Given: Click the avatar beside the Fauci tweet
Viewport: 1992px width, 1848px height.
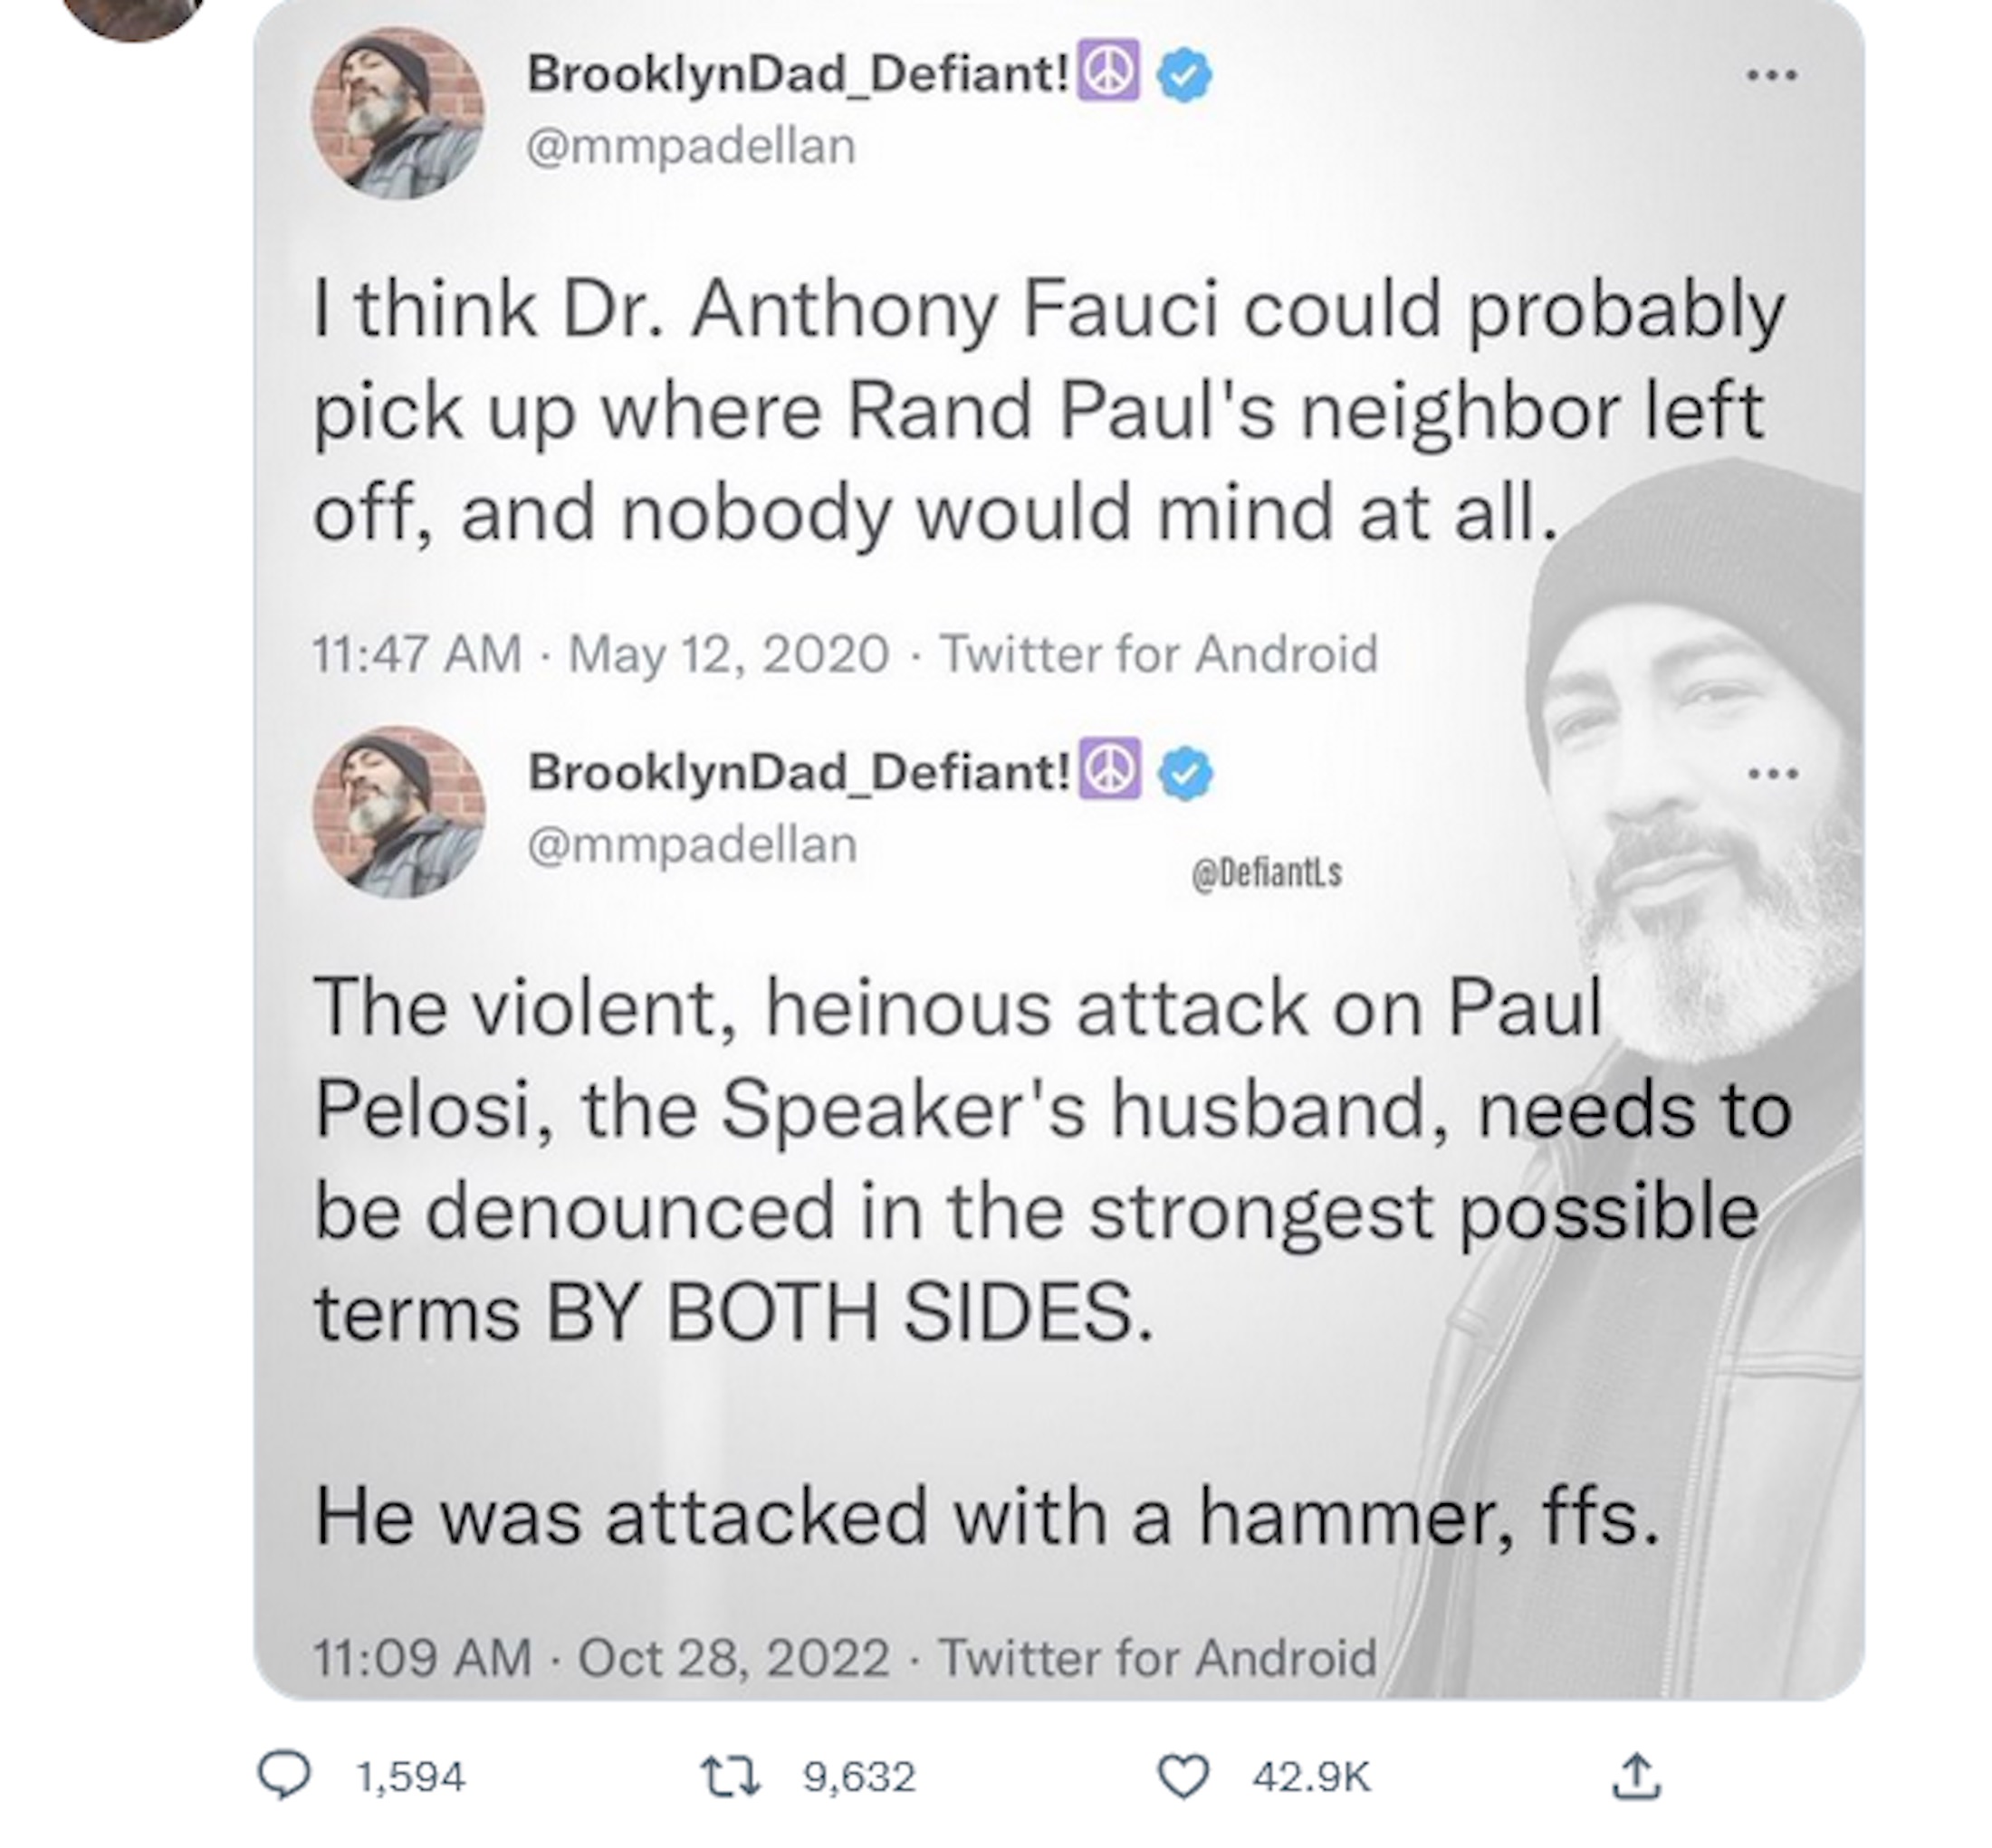Looking at the screenshot, I should (397, 114).
